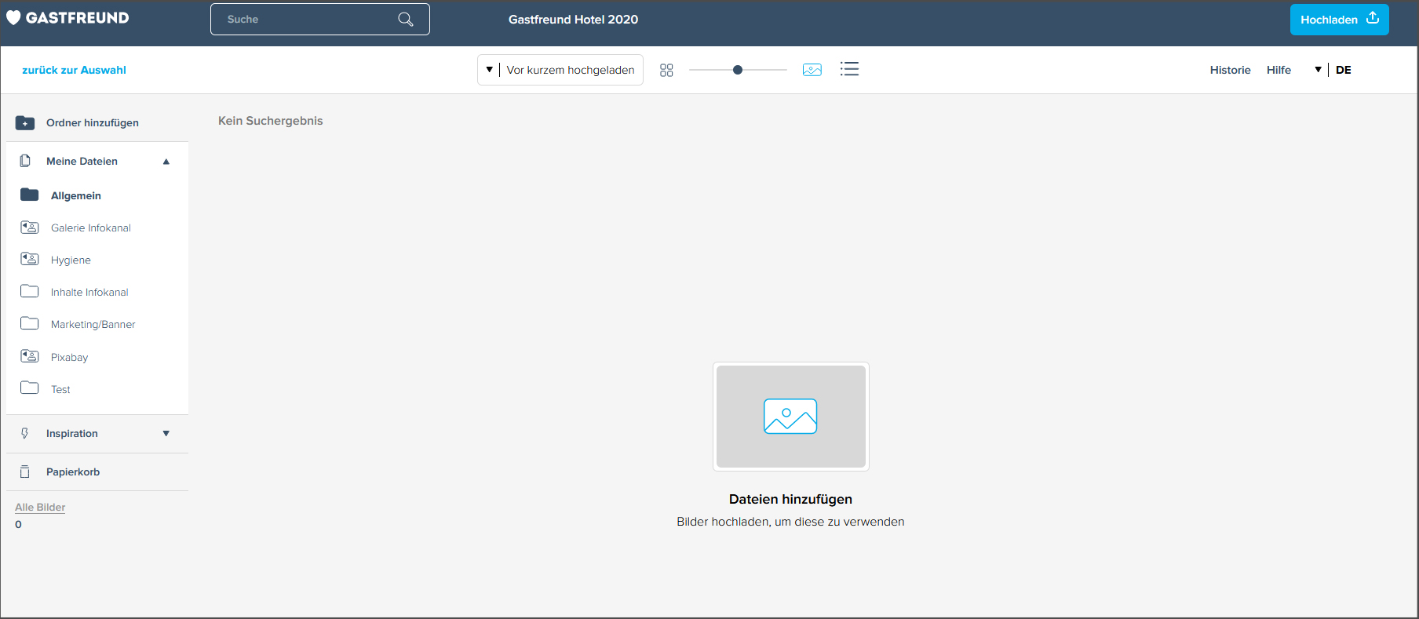Image resolution: width=1419 pixels, height=619 pixels.
Task: Open the Historie menu
Action: (x=1230, y=70)
